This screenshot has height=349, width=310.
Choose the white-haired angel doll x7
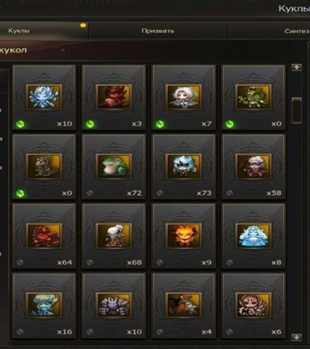tap(183, 97)
